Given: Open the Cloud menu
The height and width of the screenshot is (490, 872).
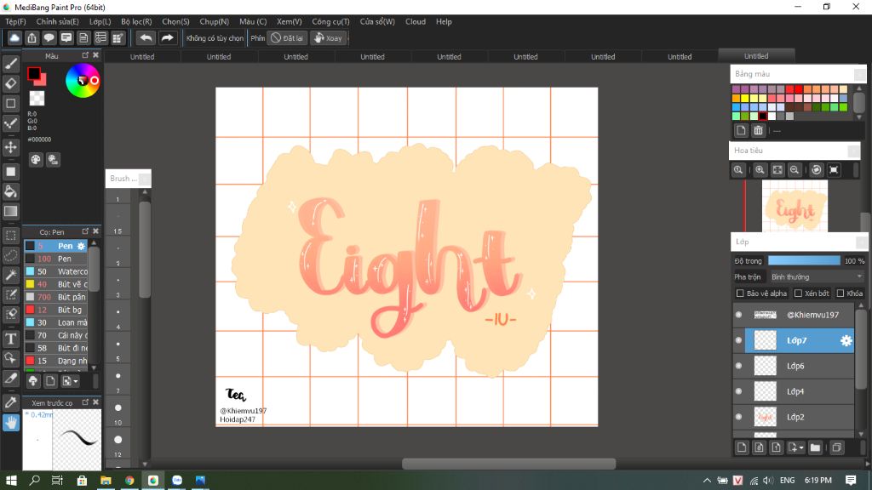Looking at the screenshot, I should (x=416, y=21).
